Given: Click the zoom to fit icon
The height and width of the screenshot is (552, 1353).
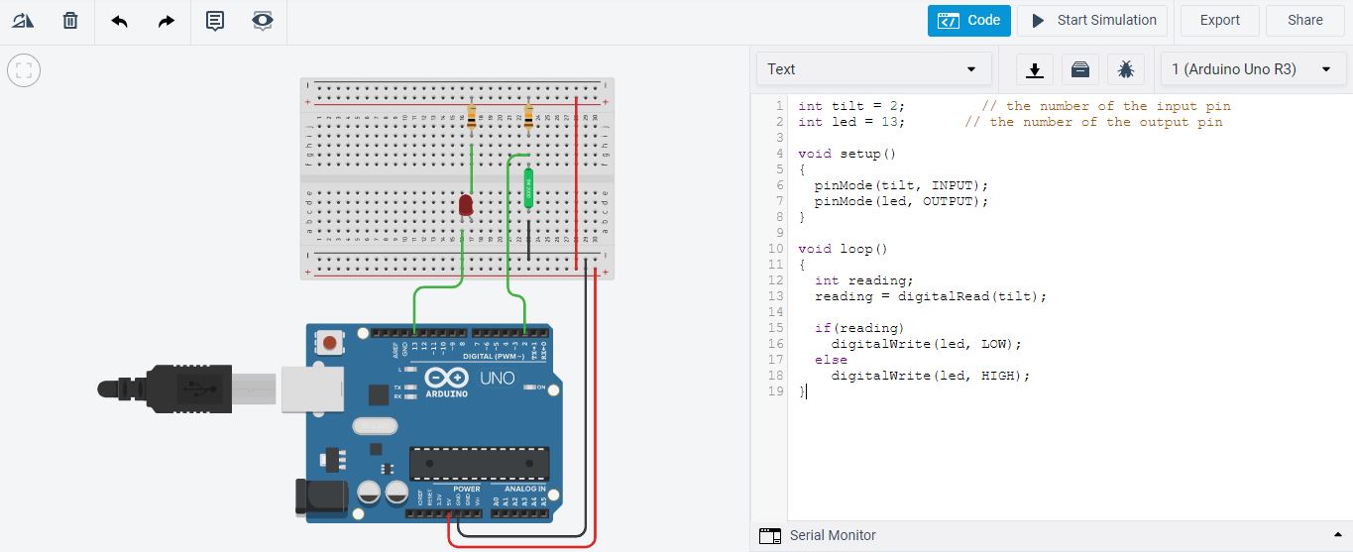Looking at the screenshot, I should (24, 70).
